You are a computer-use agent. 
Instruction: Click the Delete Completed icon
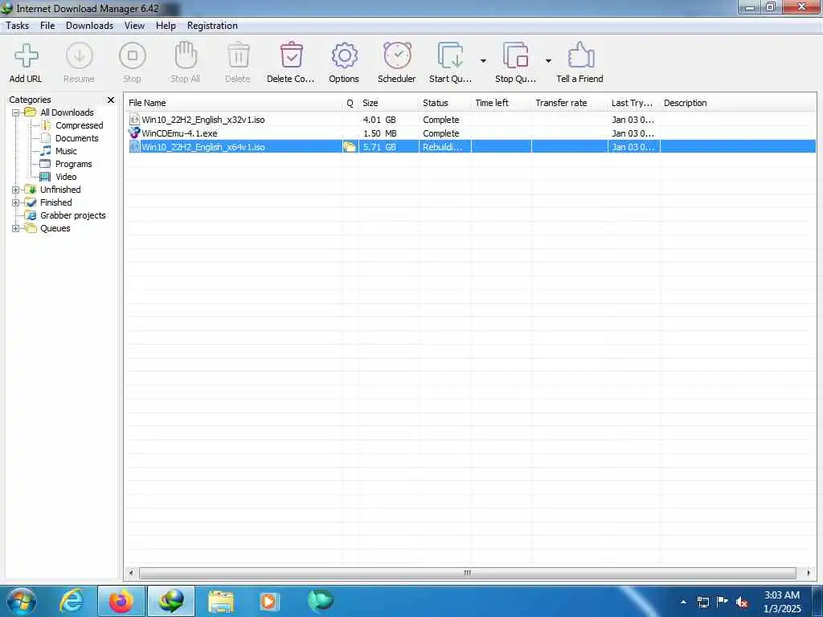(291, 55)
